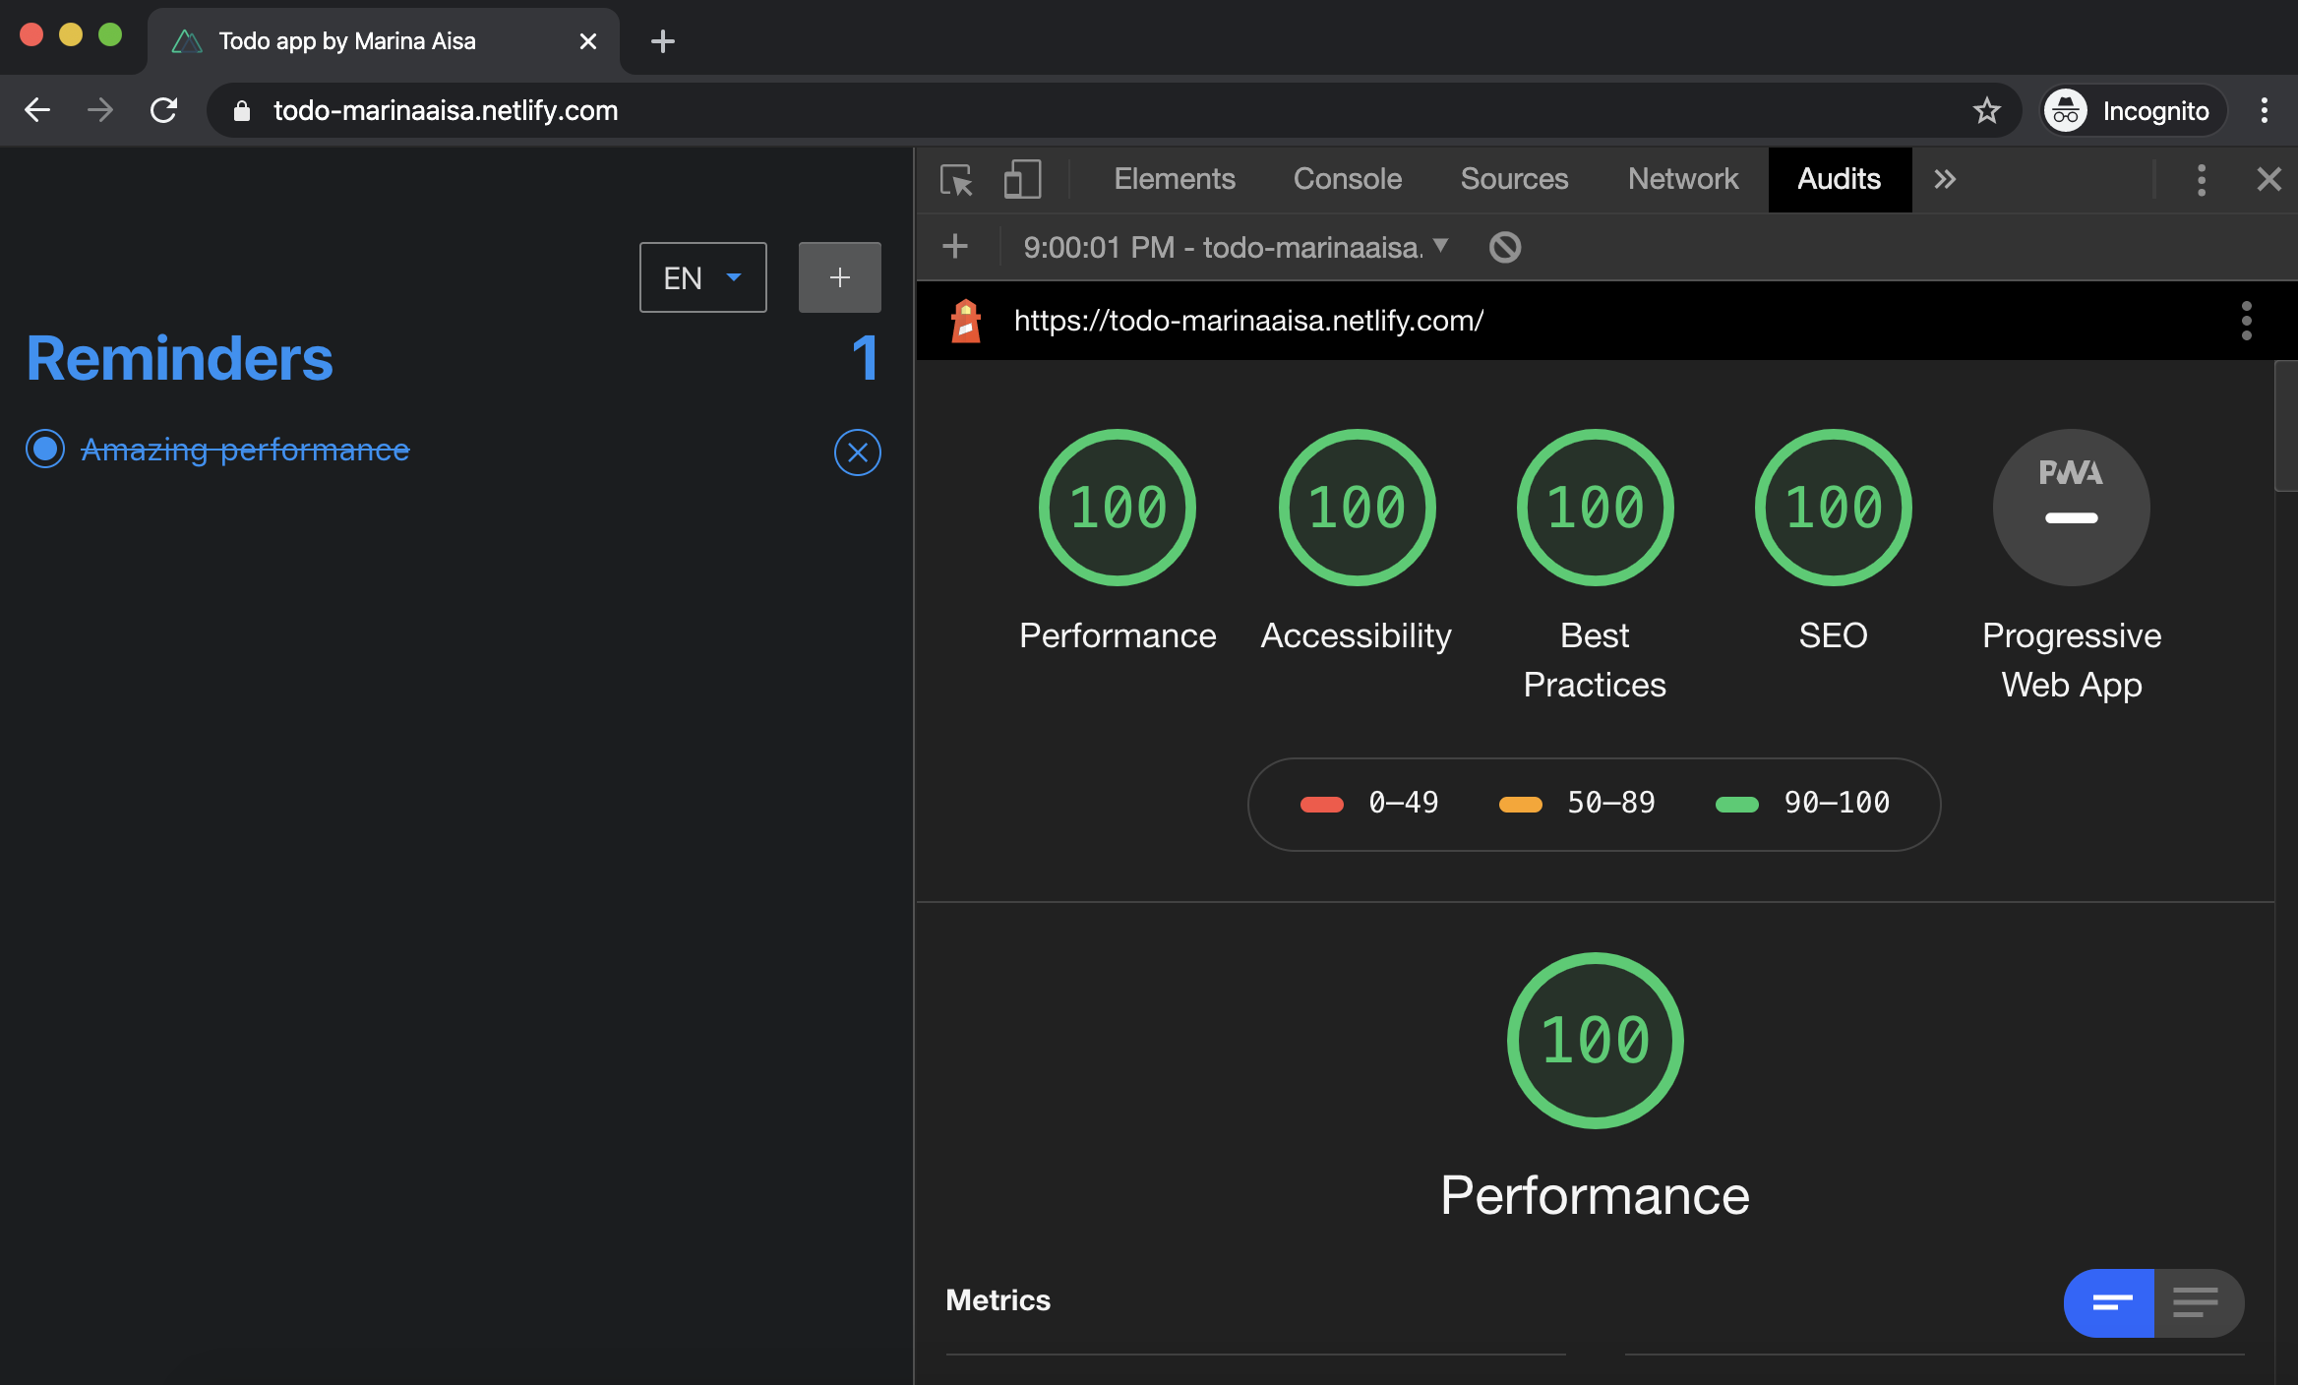Open DevTools customize three-dot menu
Viewport: 2298px width, 1385px height.
[x=2202, y=180]
